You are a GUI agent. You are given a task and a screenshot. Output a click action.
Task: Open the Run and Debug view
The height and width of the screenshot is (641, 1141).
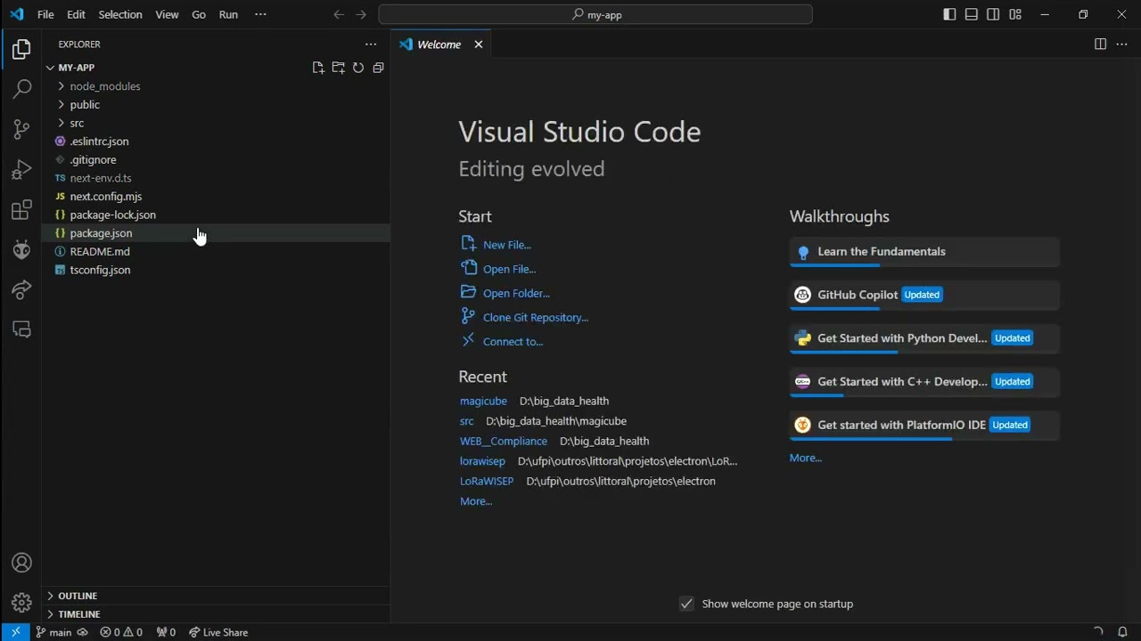click(21, 169)
